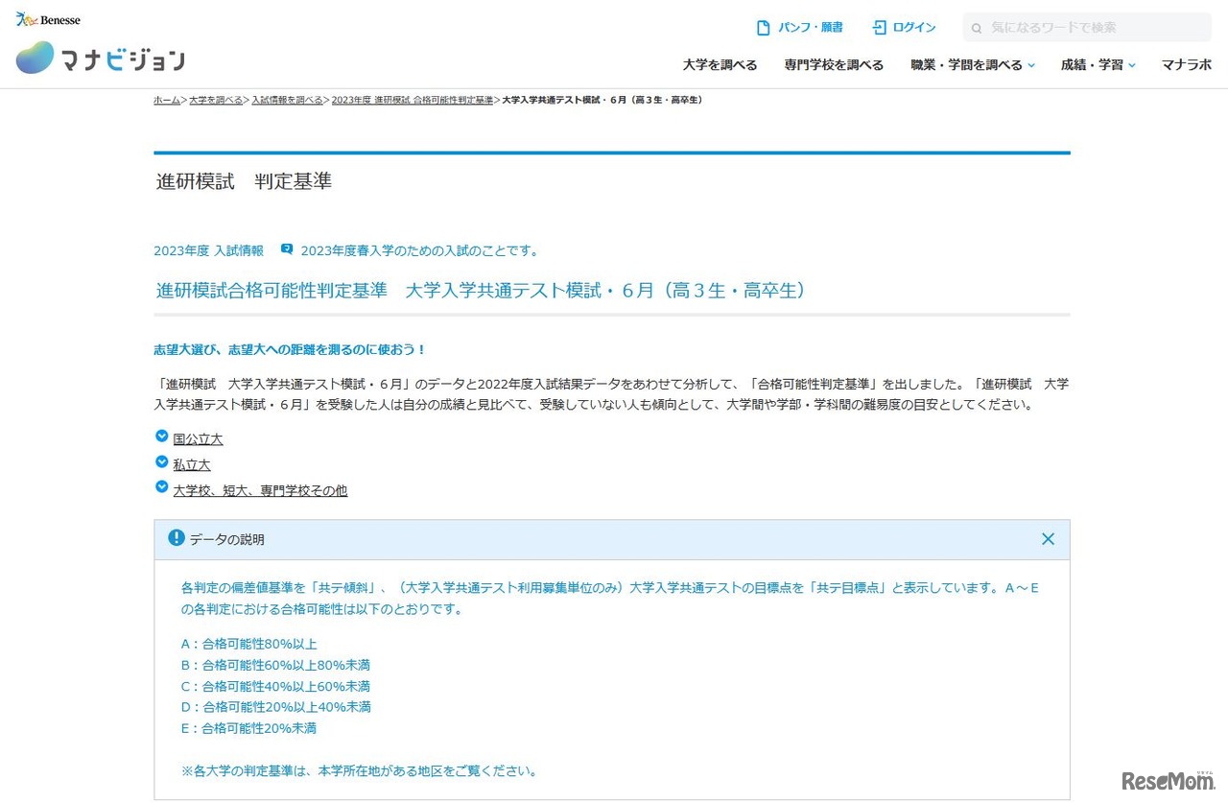Click the ホーム breadcrumb link

(x=167, y=100)
